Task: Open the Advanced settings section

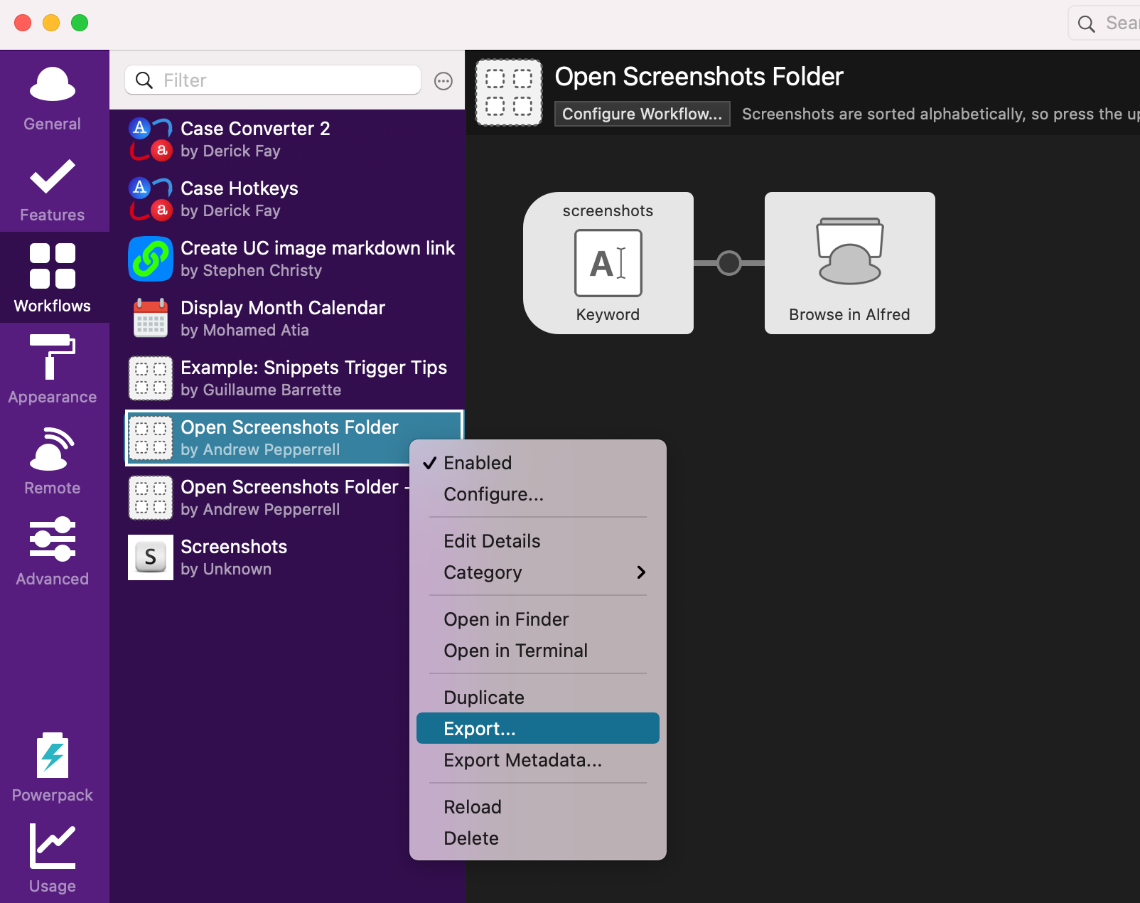Action: 53,550
